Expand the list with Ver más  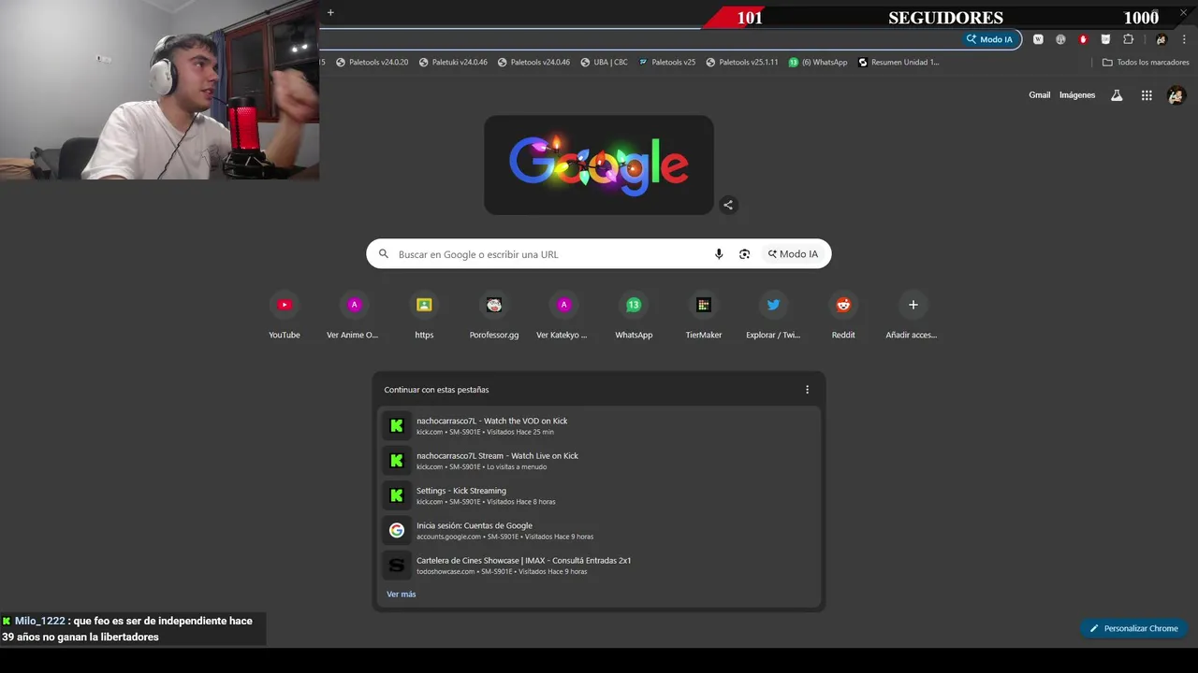pos(402,594)
